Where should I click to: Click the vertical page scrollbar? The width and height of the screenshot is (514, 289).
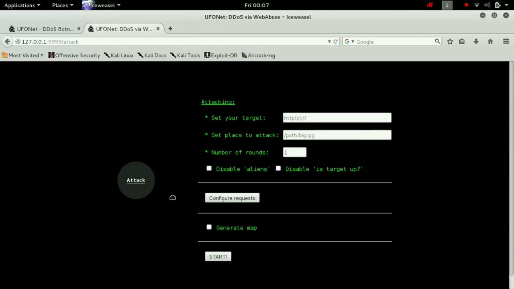511,169
